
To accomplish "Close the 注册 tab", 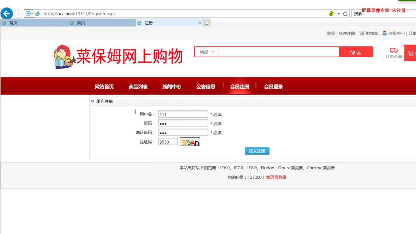I will 200,23.
